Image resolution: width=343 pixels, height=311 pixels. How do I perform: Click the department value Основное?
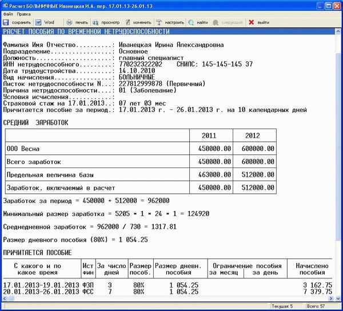pyautogui.click(x=133, y=51)
